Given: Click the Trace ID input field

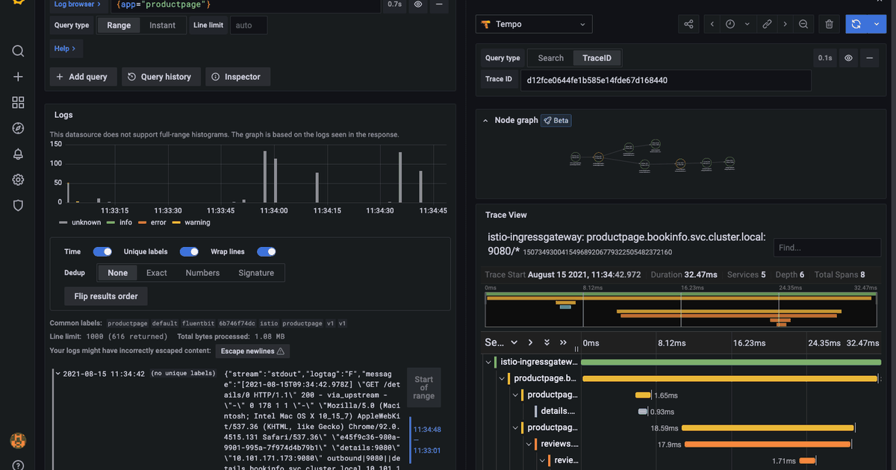Looking at the screenshot, I should click(666, 81).
